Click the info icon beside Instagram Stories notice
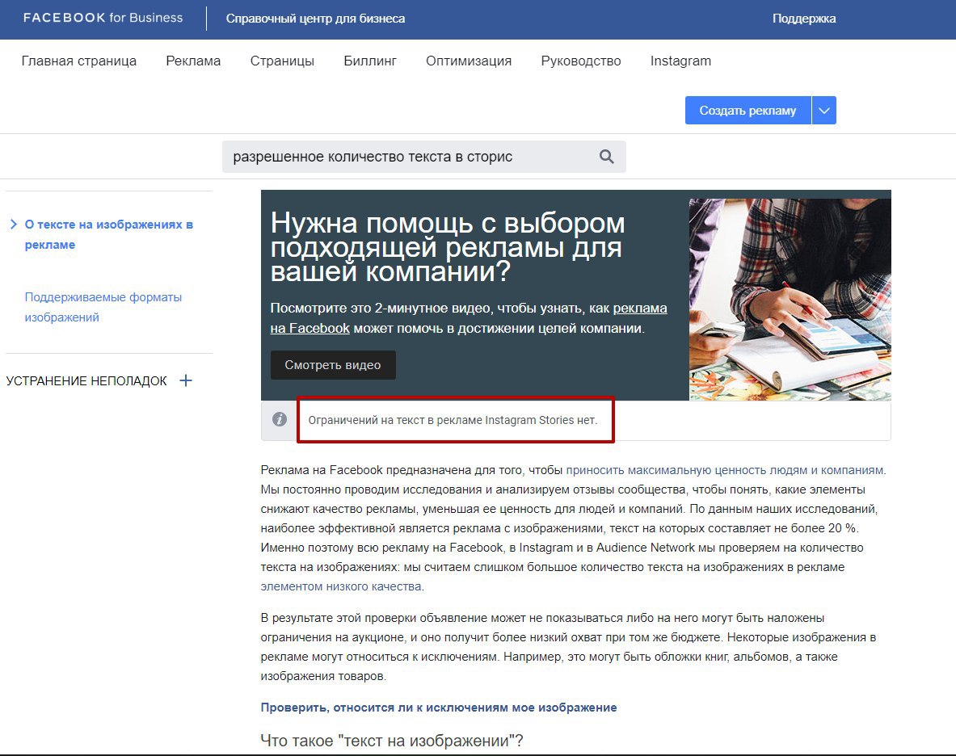This screenshot has height=756, width=956. point(280,419)
